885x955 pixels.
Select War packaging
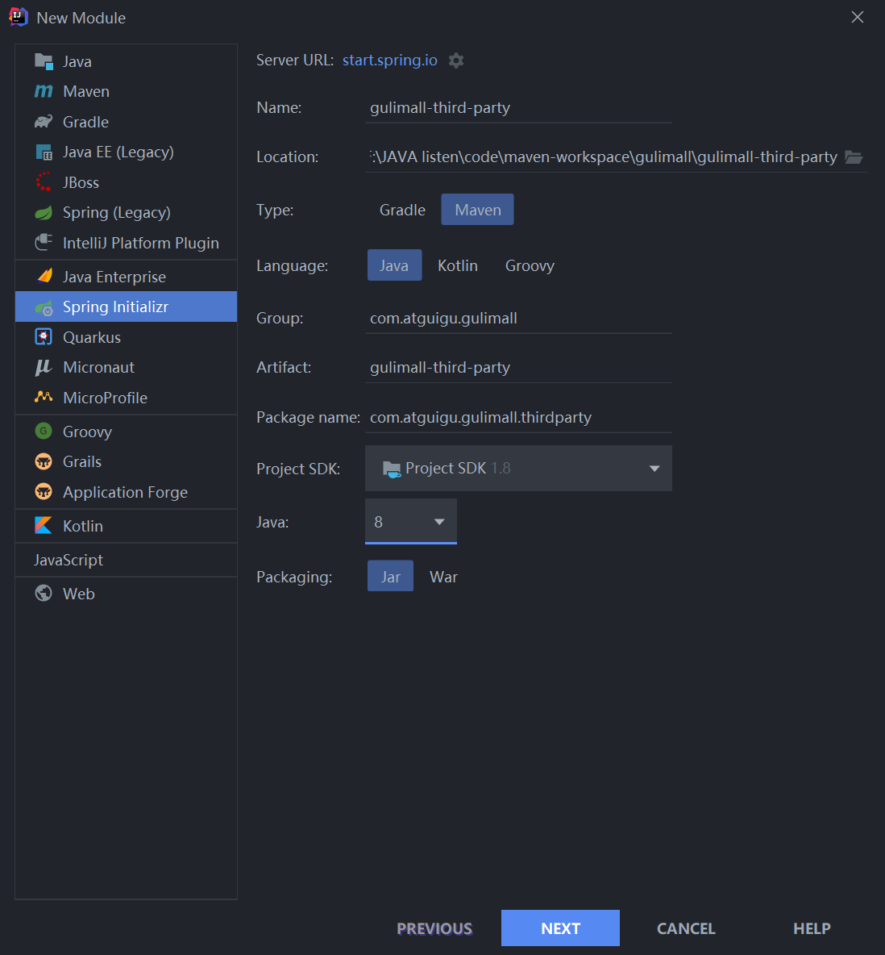[x=444, y=576]
